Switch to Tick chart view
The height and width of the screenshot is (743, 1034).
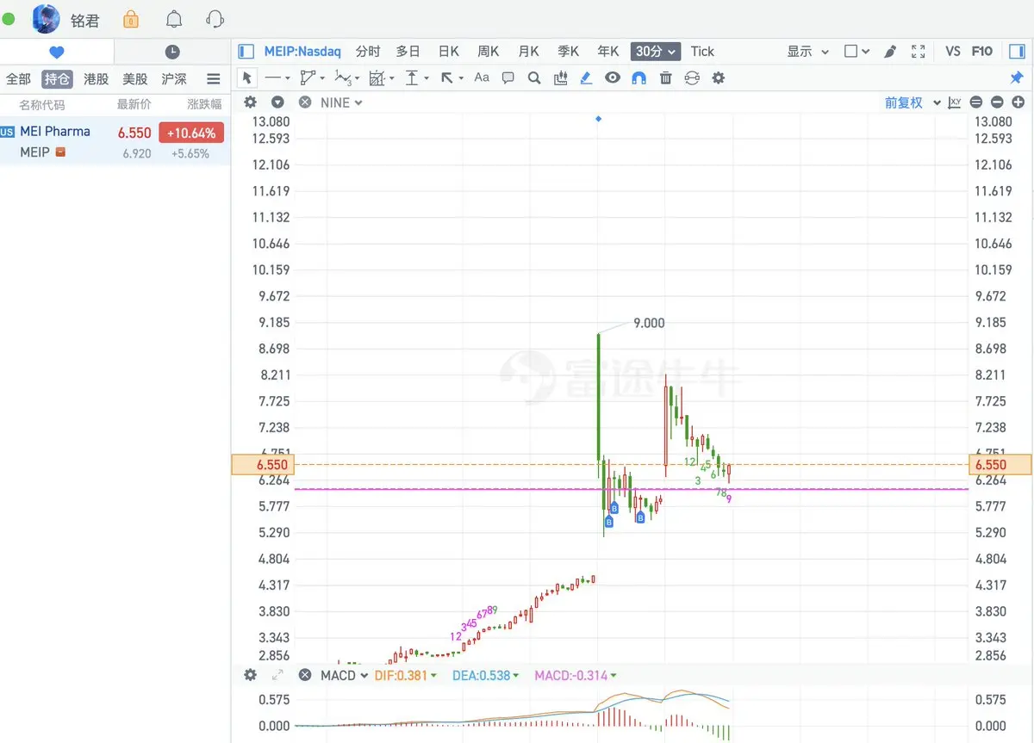click(x=702, y=52)
